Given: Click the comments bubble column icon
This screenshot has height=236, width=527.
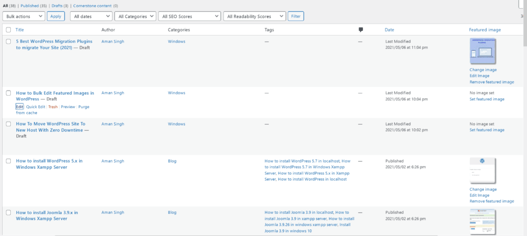Looking at the screenshot, I should (x=361, y=29).
